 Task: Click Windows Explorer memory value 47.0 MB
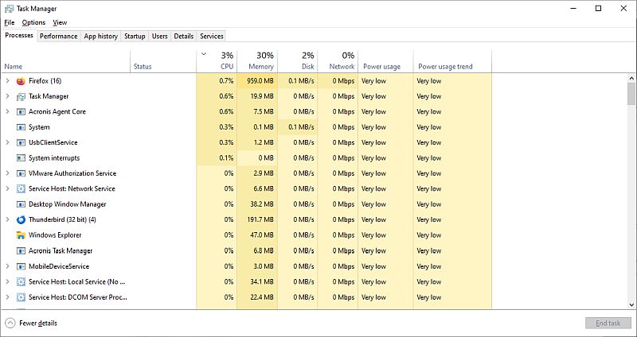[263, 235]
